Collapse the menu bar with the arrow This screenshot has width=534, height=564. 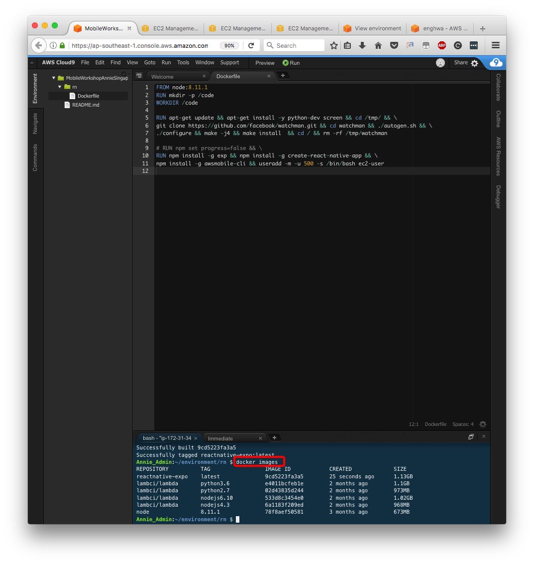click(32, 63)
